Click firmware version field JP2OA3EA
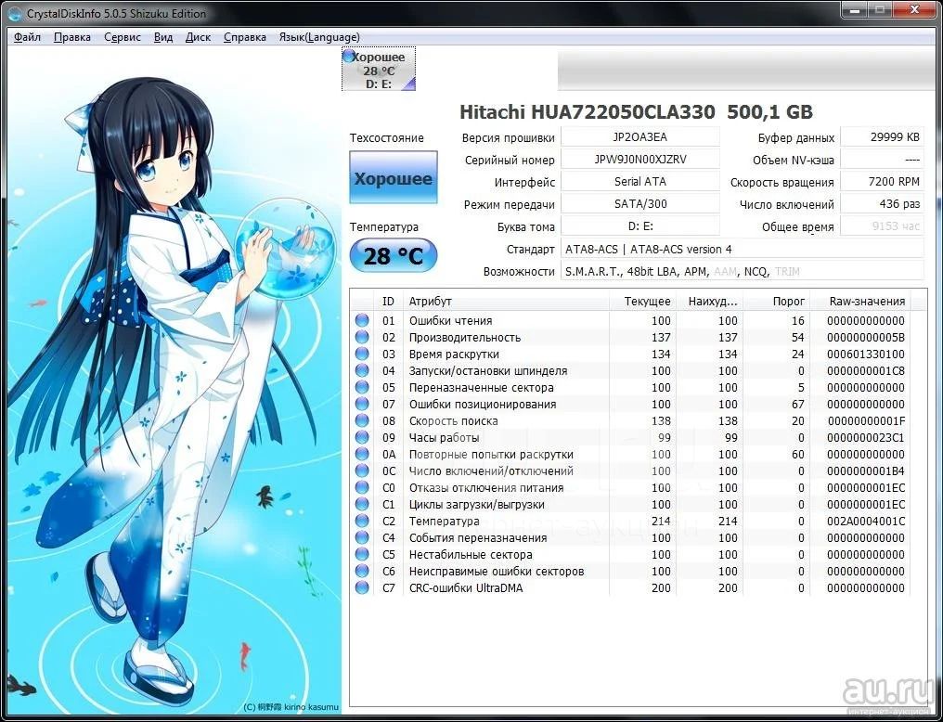The width and height of the screenshot is (943, 722). pos(639,137)
